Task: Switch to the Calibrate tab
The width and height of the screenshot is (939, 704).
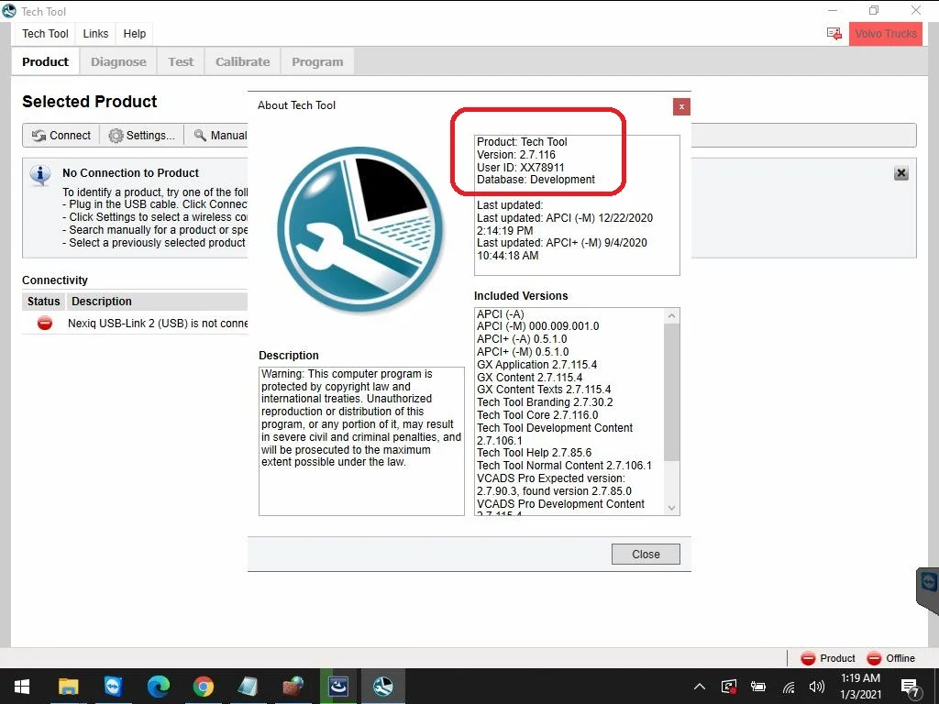Action: [242, 61]
